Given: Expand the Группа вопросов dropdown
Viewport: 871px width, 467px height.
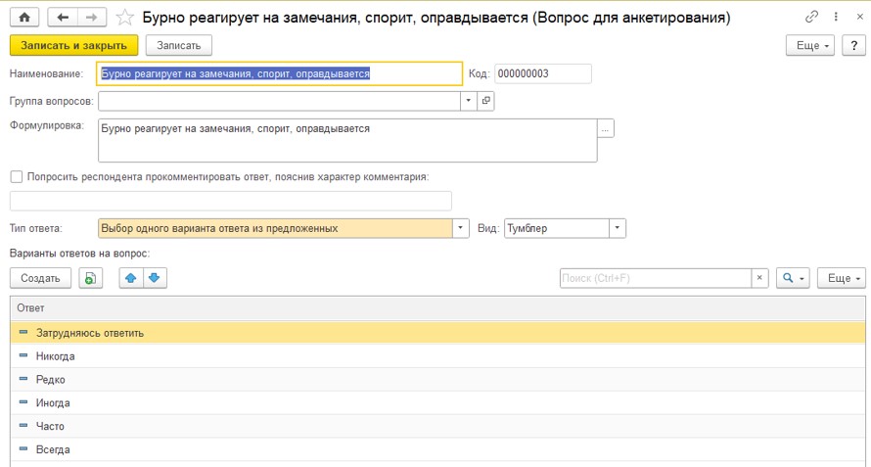Looking at the screenshot, I should click(468, 101).
